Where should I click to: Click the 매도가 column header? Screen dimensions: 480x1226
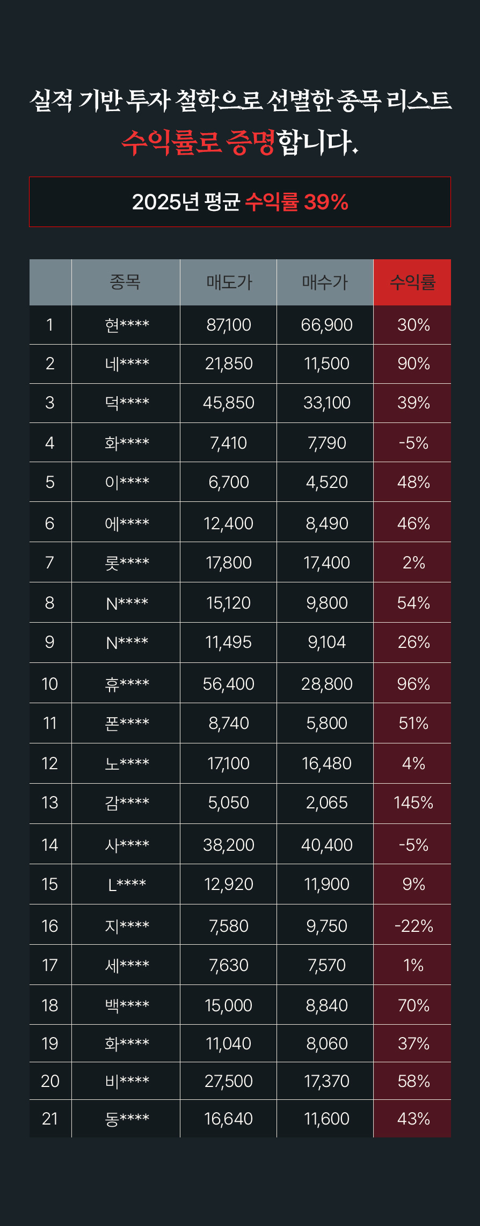click(229, 282)
